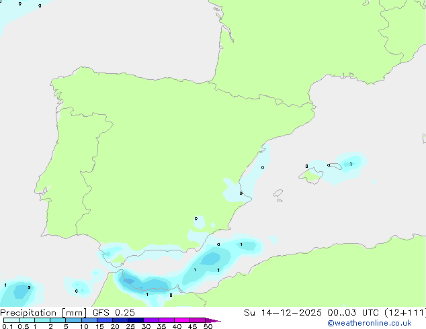Click the '15' legend scale value

point(99,326)
